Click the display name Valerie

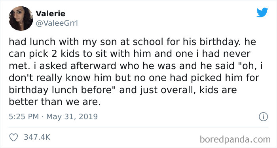(x=51, y=13)
